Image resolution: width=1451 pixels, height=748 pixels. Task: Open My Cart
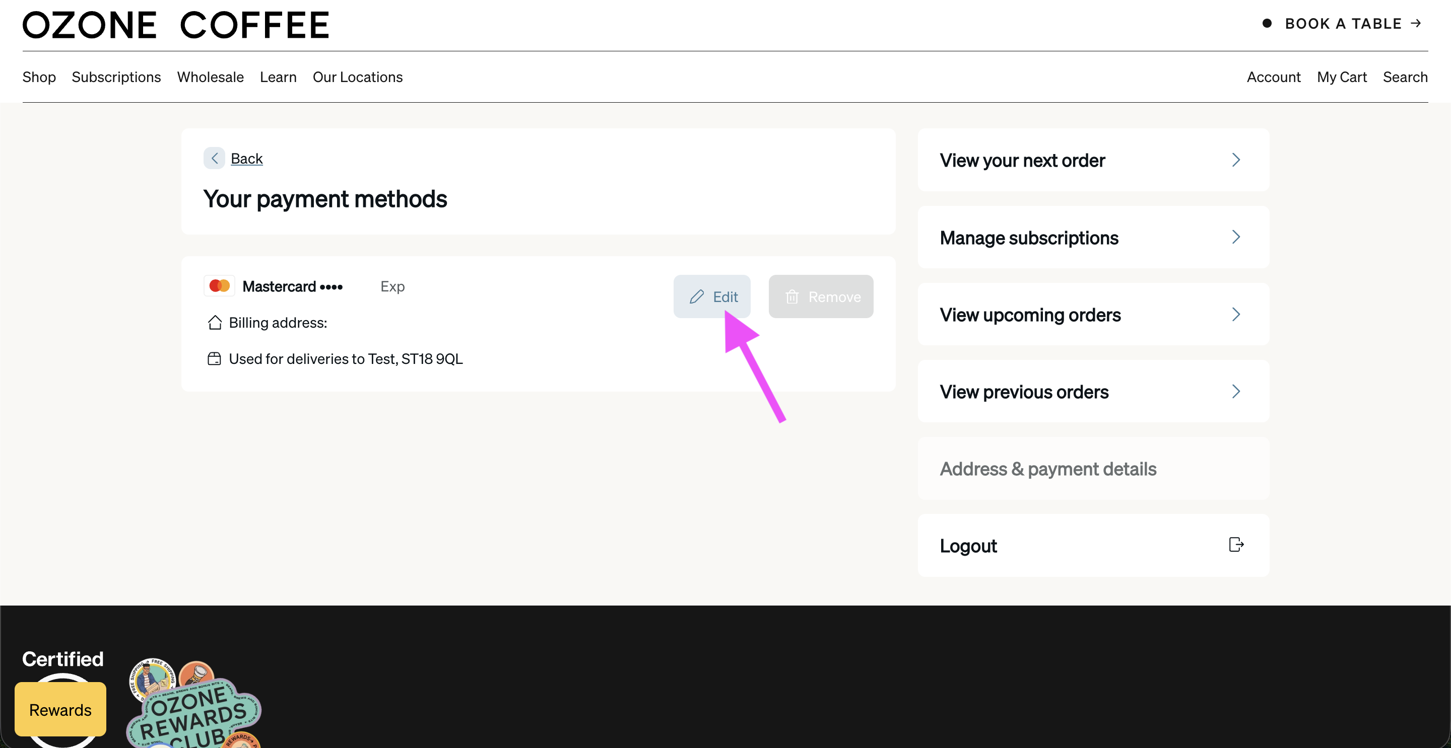coord(1341,77)
